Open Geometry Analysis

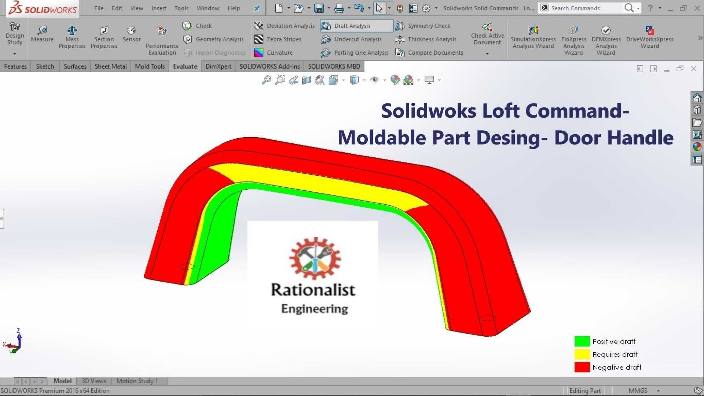pyautogui.click(x=213, y=39)
